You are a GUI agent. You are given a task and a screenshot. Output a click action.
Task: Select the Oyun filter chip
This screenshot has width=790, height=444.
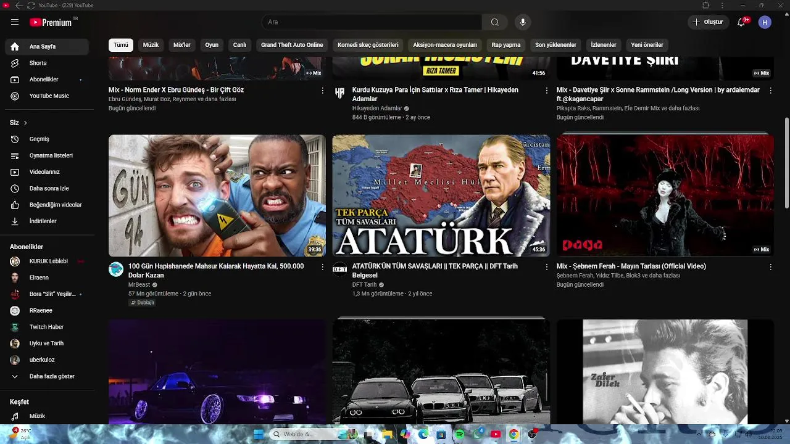point(212,45)
